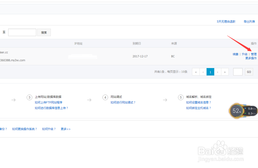Jump to last page with » button

[225, 72]
